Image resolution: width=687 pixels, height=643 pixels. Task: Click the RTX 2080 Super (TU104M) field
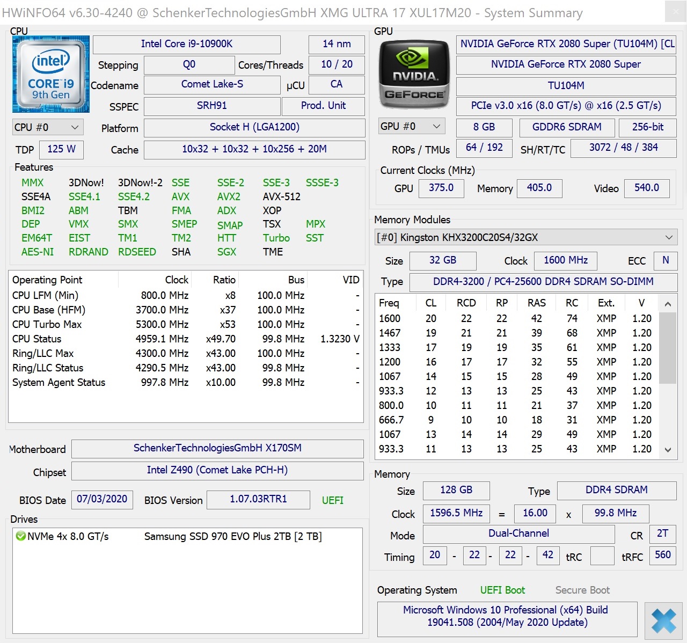tap(566, 44)
